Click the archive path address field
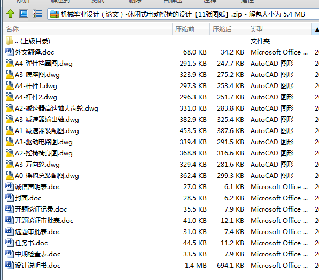The width and height of the screenshot is (319, 280). pyautogui.click(x=183, y=14)
